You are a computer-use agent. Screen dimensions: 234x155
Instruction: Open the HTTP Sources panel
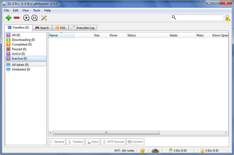point(113,141)
